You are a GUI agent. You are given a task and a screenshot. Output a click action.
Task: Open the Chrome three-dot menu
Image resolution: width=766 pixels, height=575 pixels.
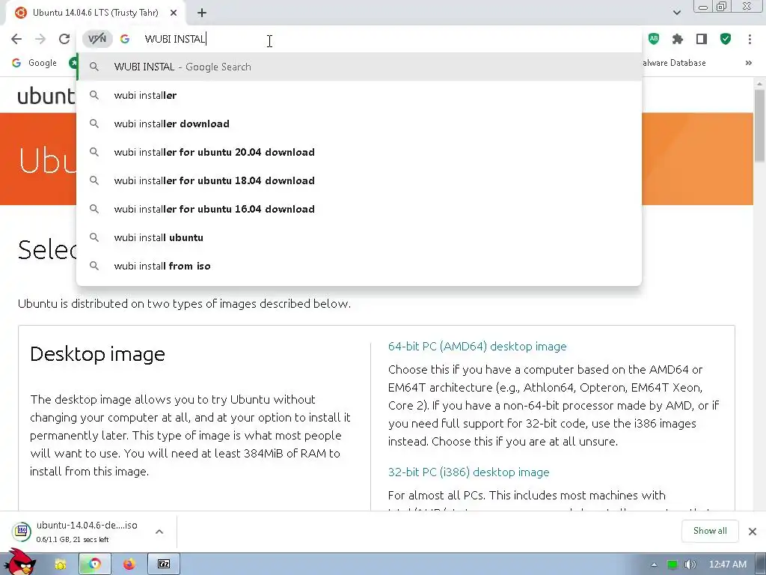750,39
